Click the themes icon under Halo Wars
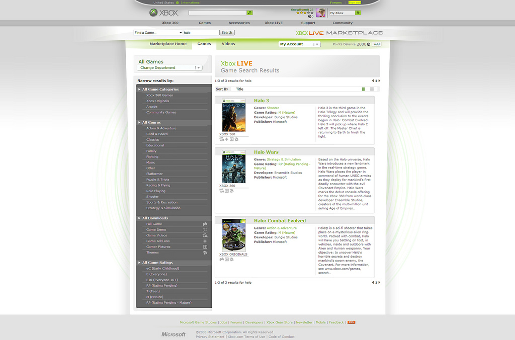Screen dimensions: 515x340 pyautogui.click(x=231, y=191)
